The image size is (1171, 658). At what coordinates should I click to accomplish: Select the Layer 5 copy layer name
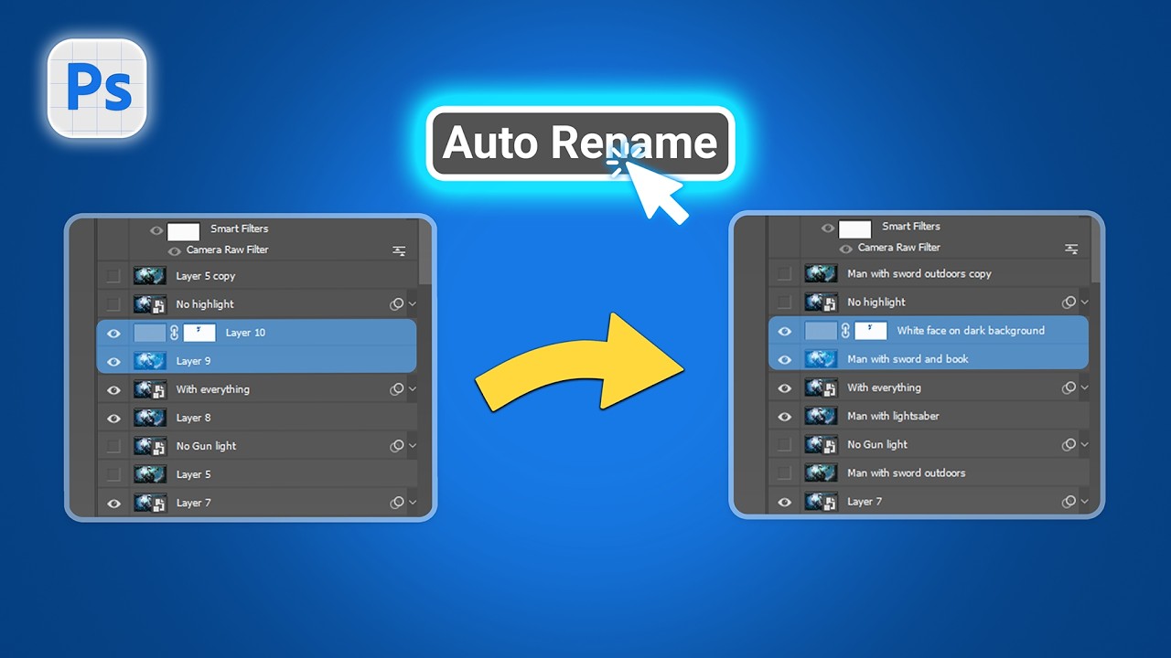coord(206,276)
